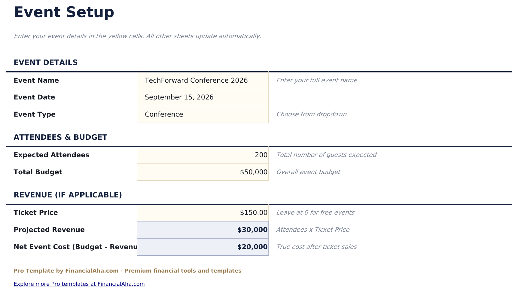This screenshot has height=293, width=518.
Task: Select the Net Event Cost result cell
Action: [203, 247]
